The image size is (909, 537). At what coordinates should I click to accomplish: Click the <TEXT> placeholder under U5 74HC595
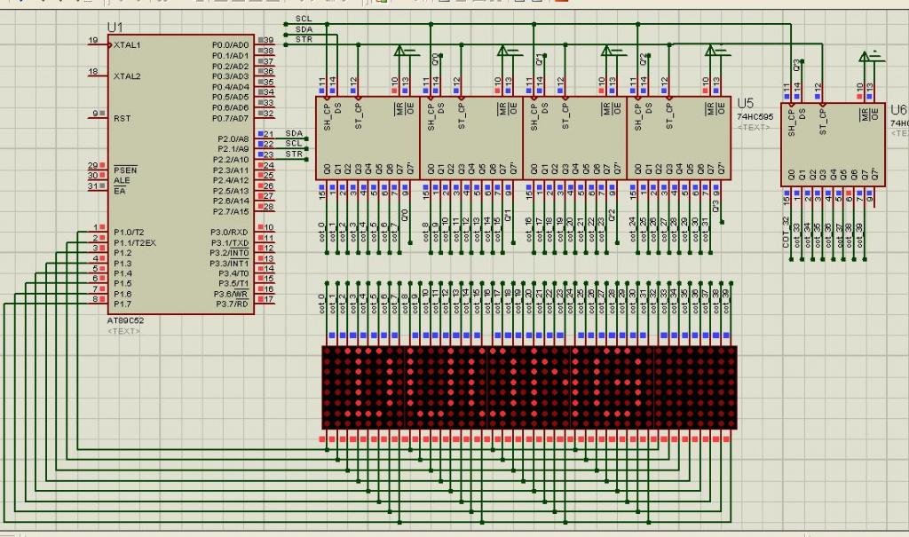click(754, 127)
